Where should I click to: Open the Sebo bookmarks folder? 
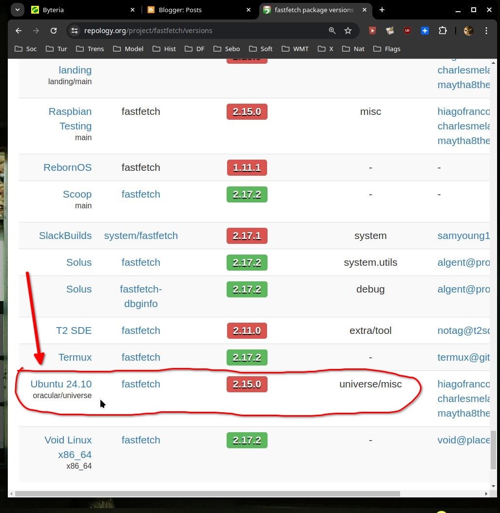pos(227,49)
